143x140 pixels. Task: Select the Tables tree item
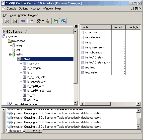click(x=45, y=59)
